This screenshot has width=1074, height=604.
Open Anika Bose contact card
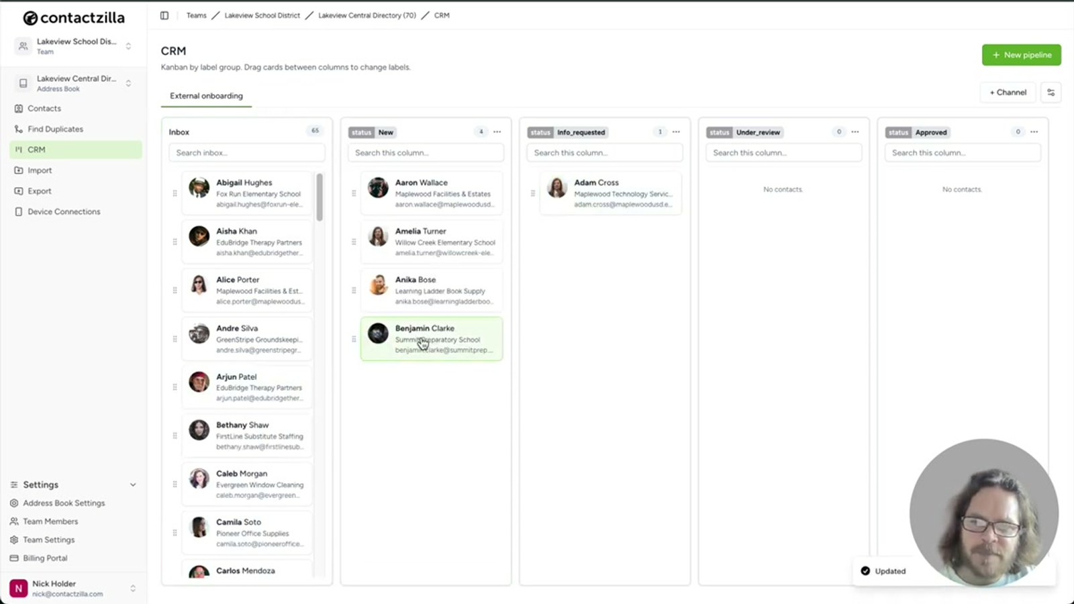[x=432, y=291]
